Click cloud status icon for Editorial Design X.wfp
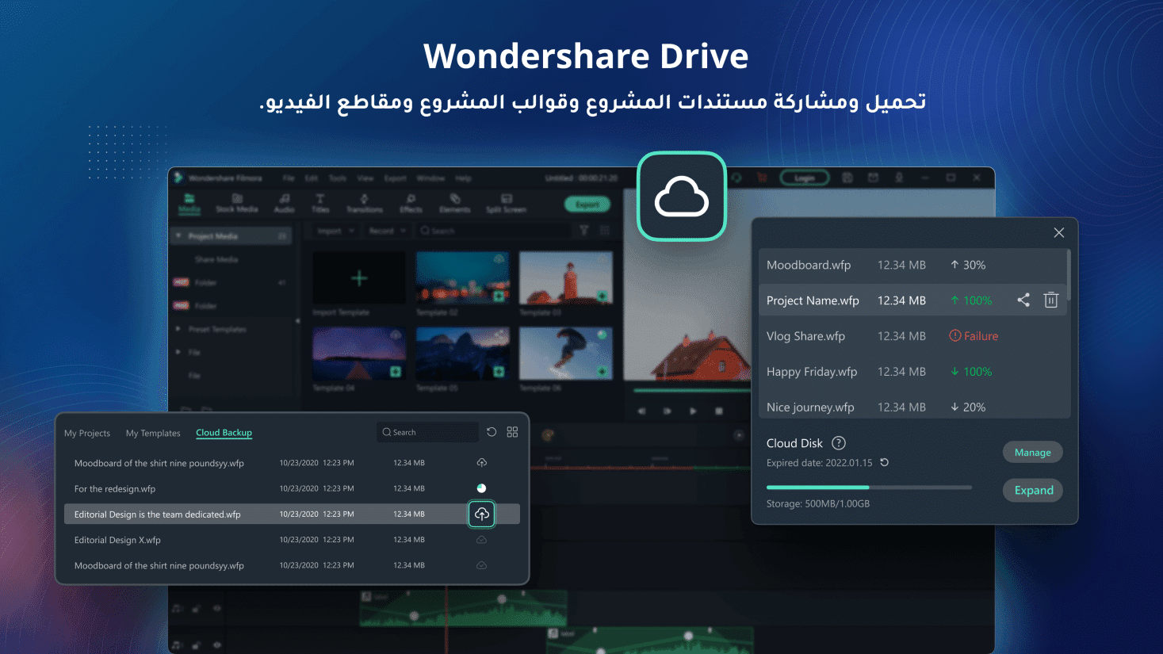This screenshot has height=654, width=1163. tap(481, 540)
